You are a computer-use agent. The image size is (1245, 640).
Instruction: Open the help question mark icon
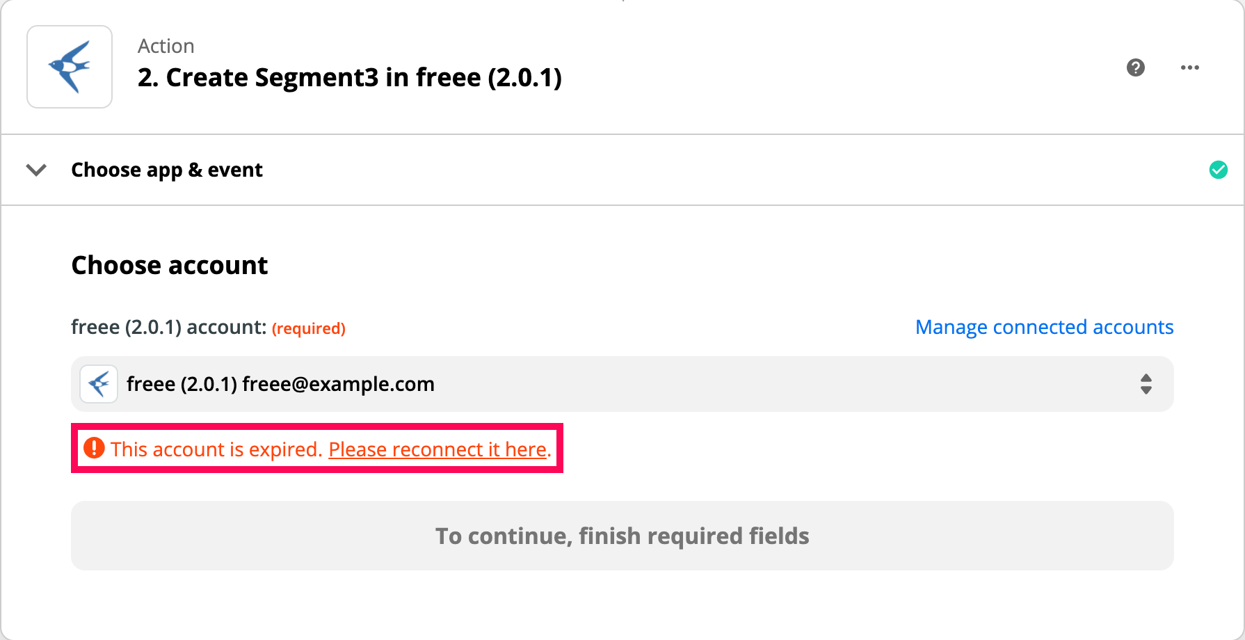pyautogui.click(x=1136, y=67)
